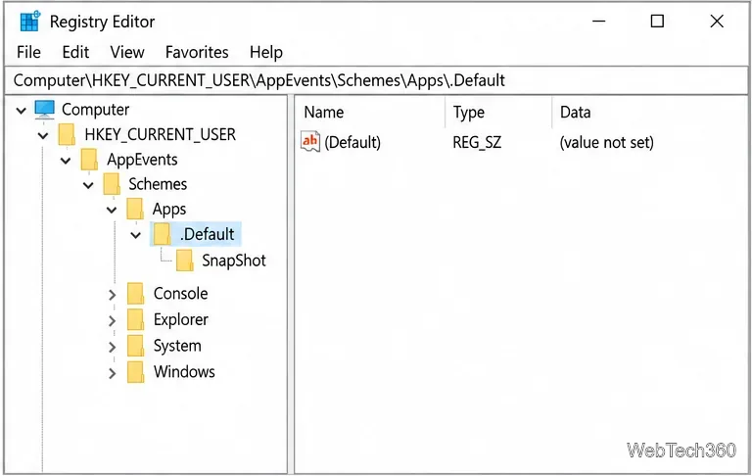This screenshot has height=476, width=752.
Task: Click the SnapShot folder icon
Action: 185,261
